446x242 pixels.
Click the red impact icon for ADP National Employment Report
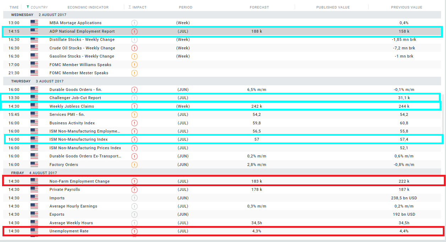pyautogui.click(x=134, y=31)
